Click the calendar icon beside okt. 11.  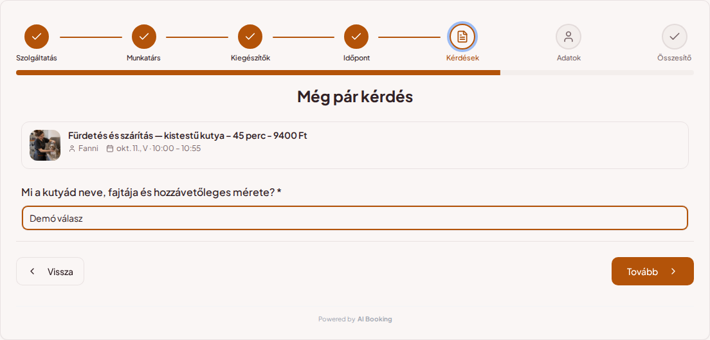coord(109,148)
